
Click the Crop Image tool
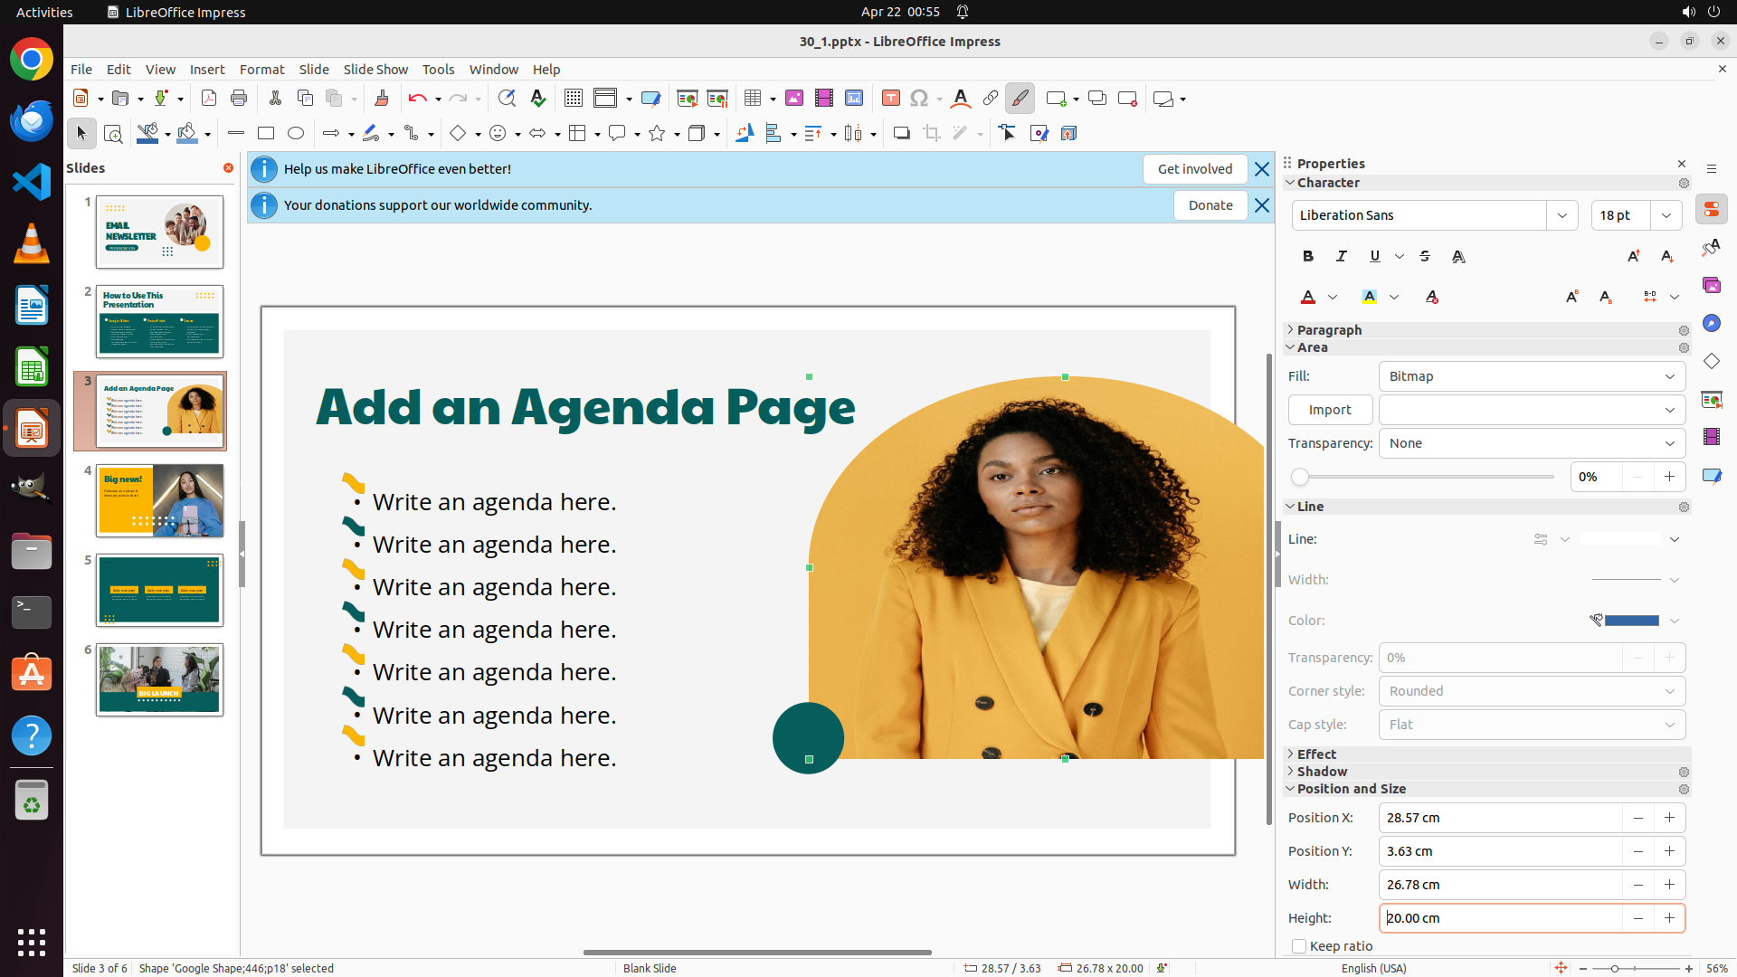point(931,134)
